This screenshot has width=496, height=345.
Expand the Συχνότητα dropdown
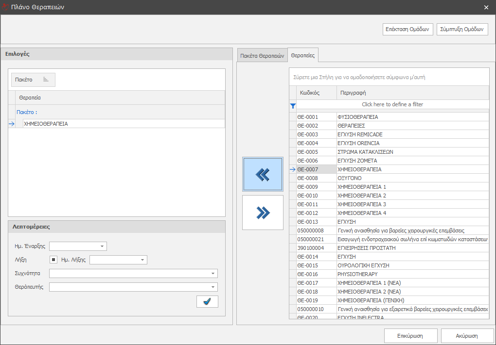pos(213,273)
